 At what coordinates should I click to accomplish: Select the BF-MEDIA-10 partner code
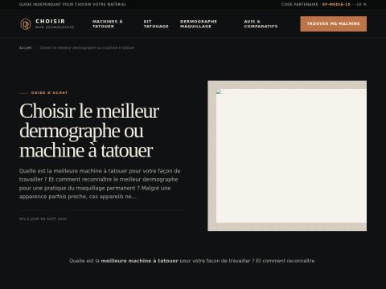point(336,4)
